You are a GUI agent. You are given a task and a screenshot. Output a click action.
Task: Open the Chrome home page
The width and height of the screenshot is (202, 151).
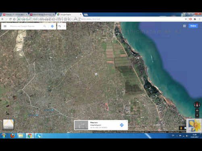coord(14,19)
